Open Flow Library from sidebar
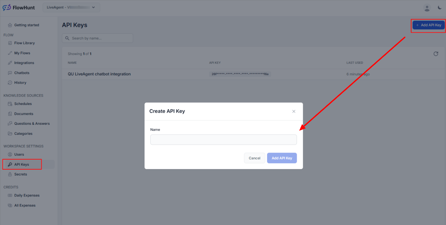The image size is (446, 225). pos(25,43)
